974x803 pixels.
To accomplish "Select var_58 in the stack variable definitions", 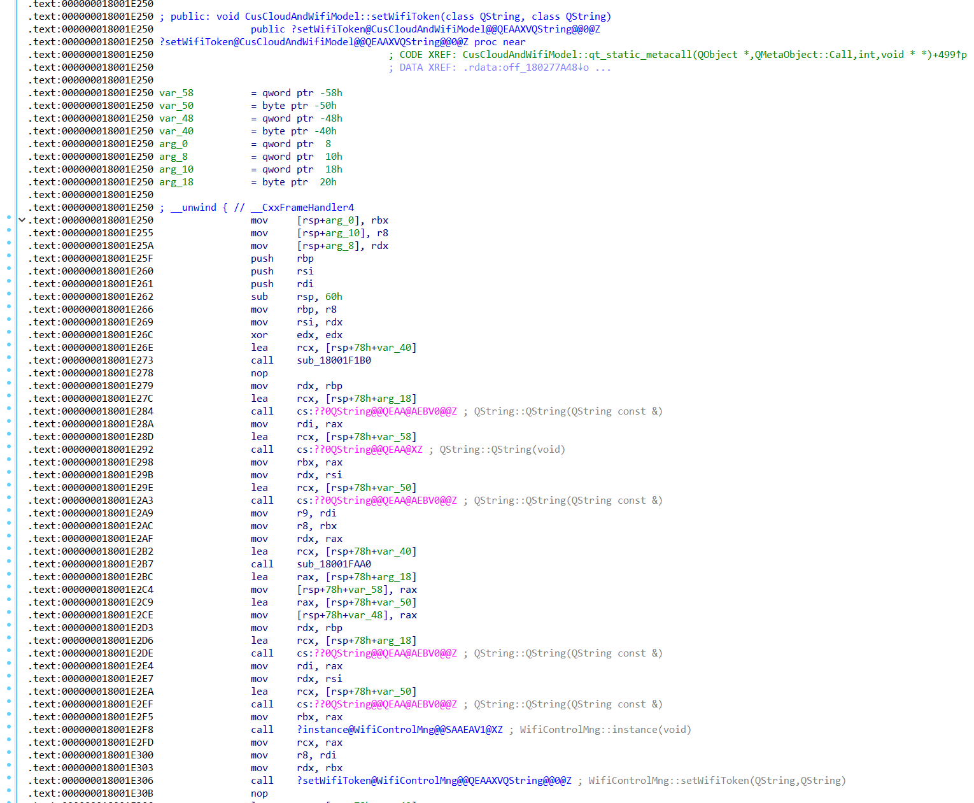I will 176,93.
